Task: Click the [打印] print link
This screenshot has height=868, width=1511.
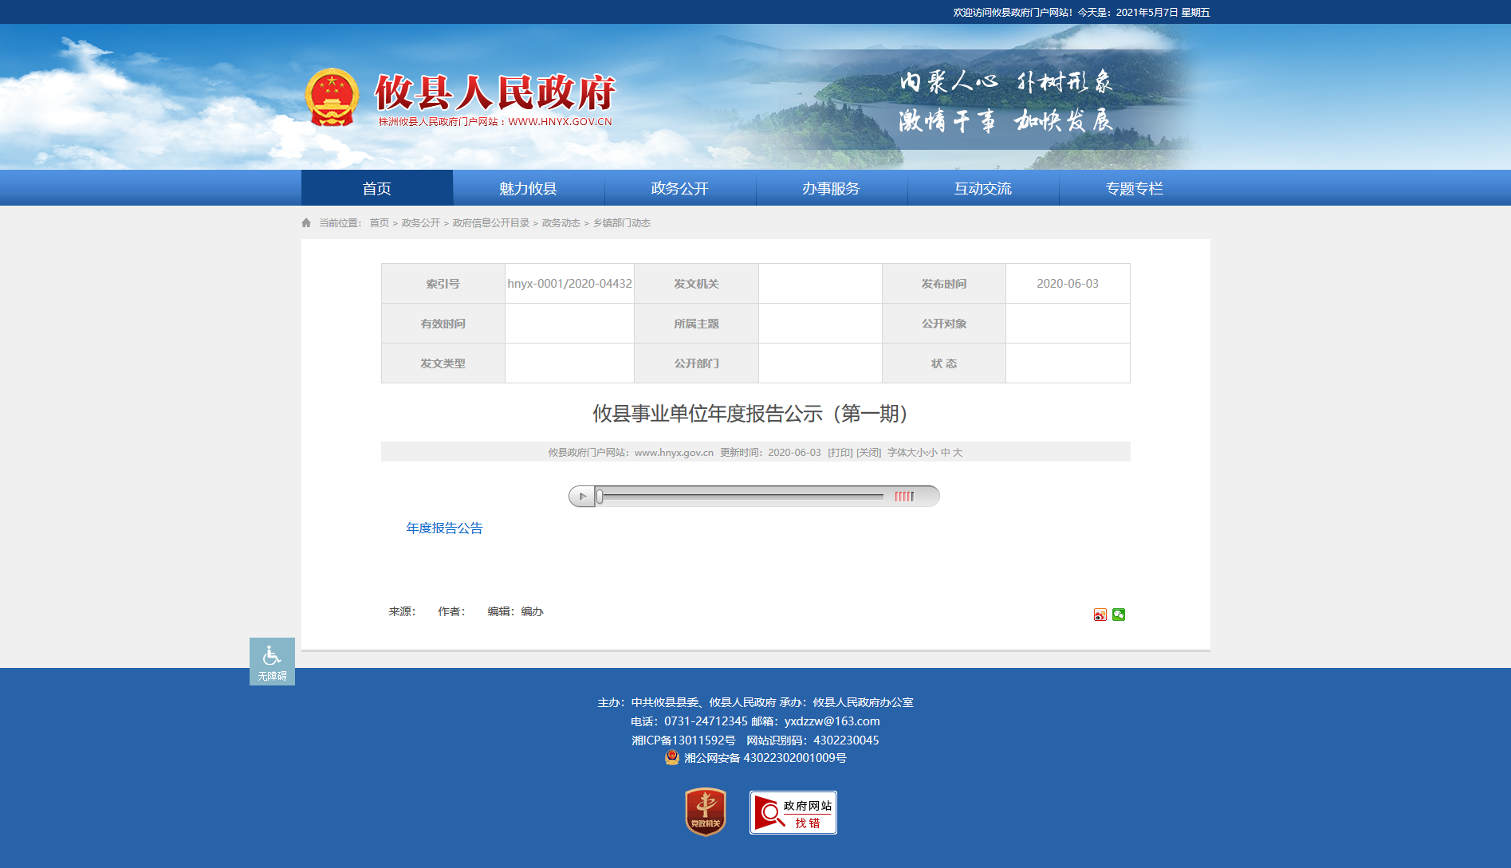Action: click(840, 453)
